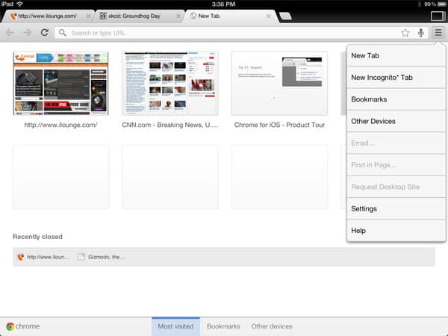Open the Chrome for iOS Product Tour thumbnail
Viewport: 448px width, 336px height.
click(x=279, y=84)
